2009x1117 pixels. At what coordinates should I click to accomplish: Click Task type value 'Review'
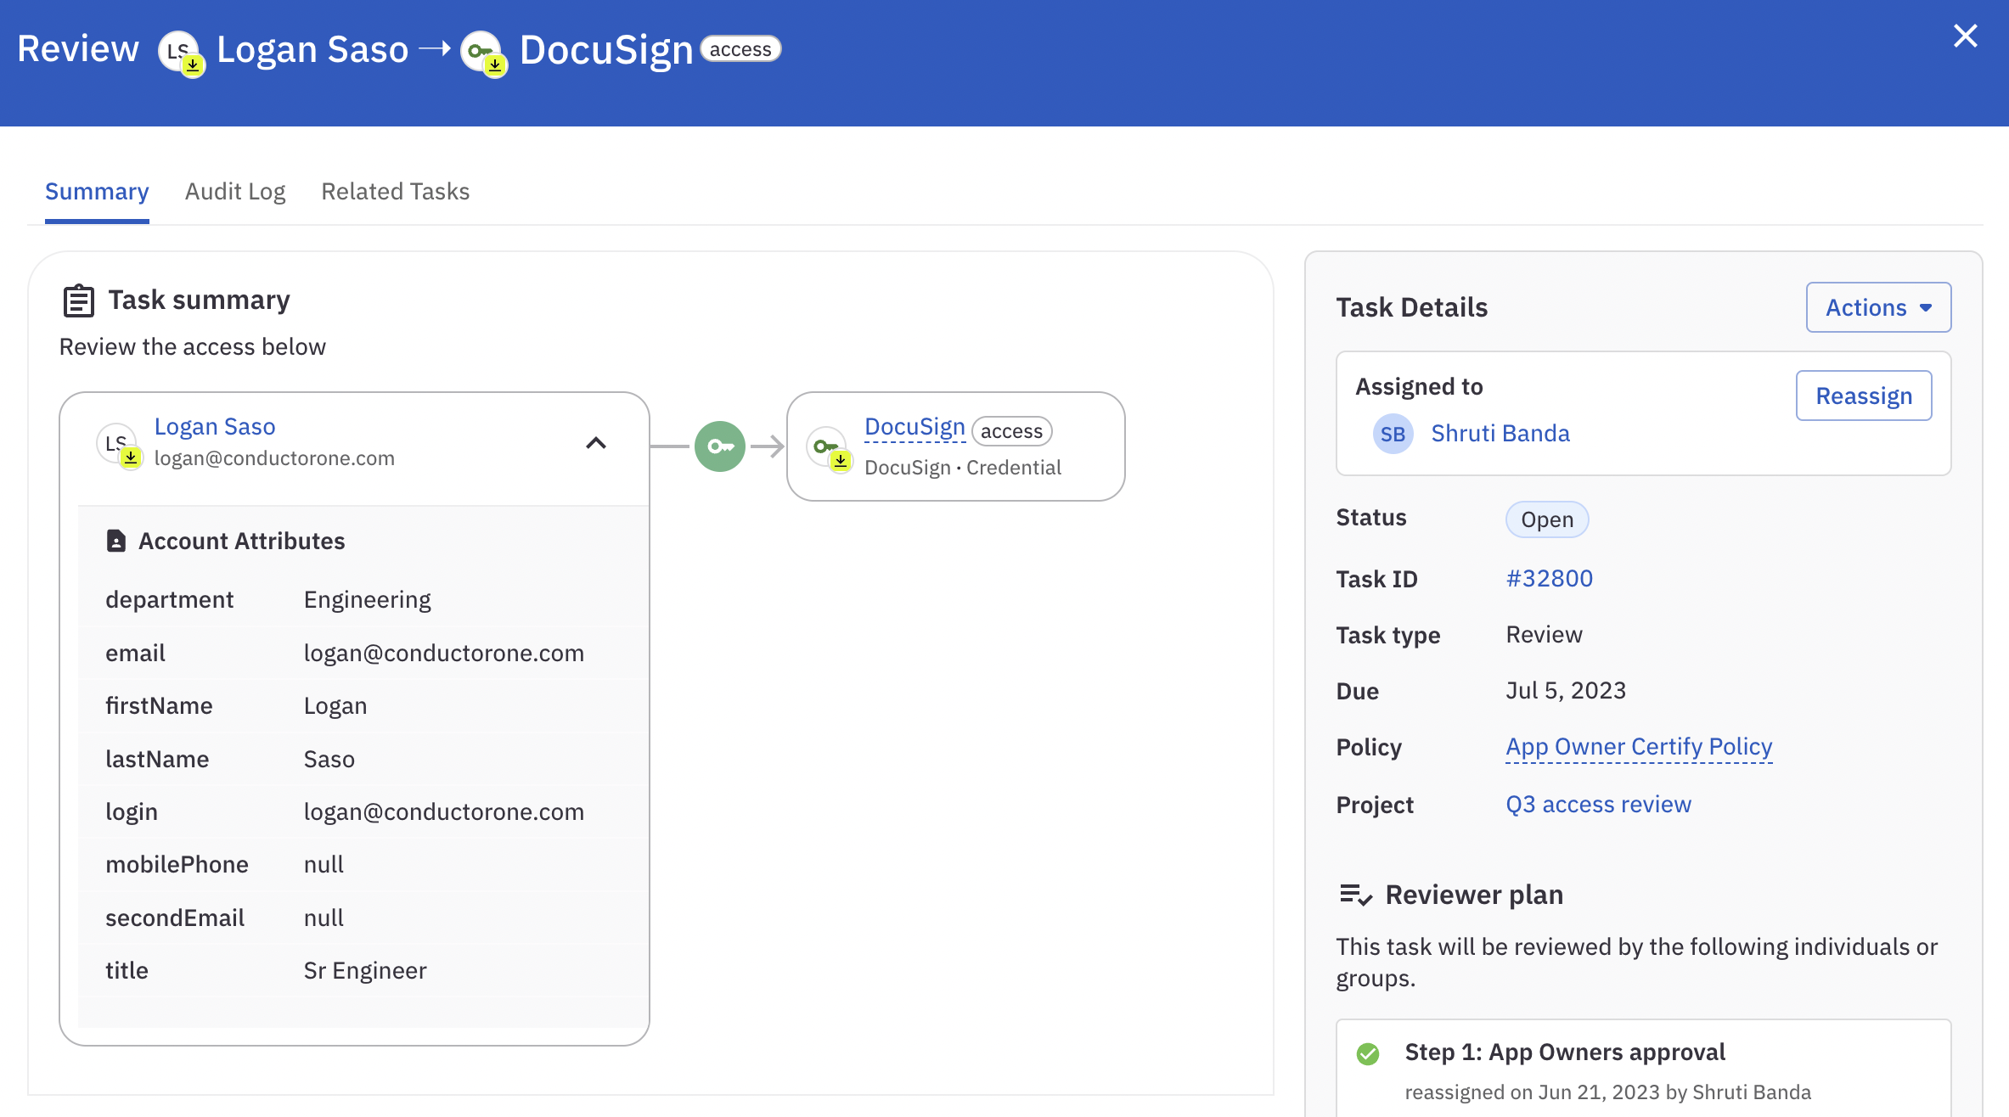tap(1545, 635)
